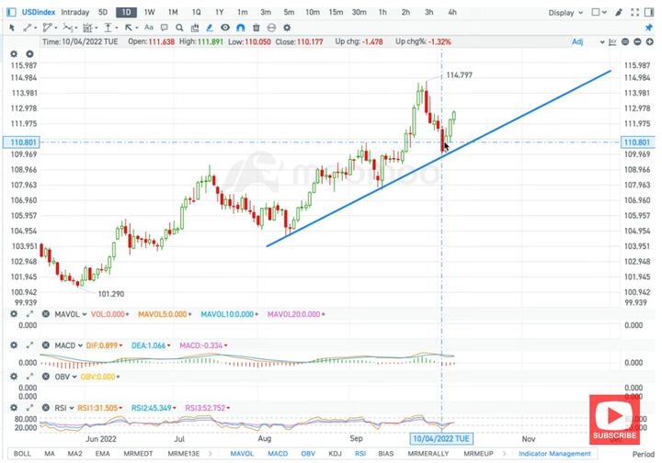Open main chart settings gear above 115.987

pos(14,54)
